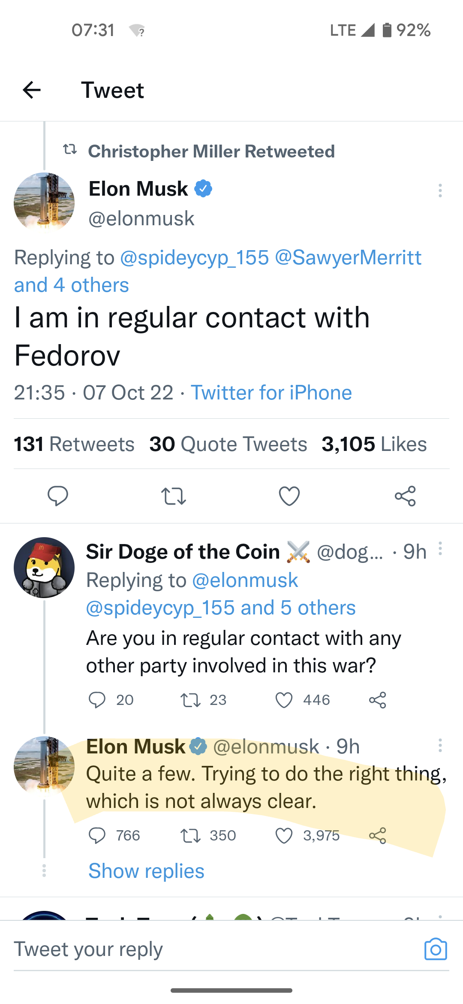Reply to Sir Doge's tweet with 20 replies
463x1004 pixels.
pyautogui.click(x=97, y=700)
